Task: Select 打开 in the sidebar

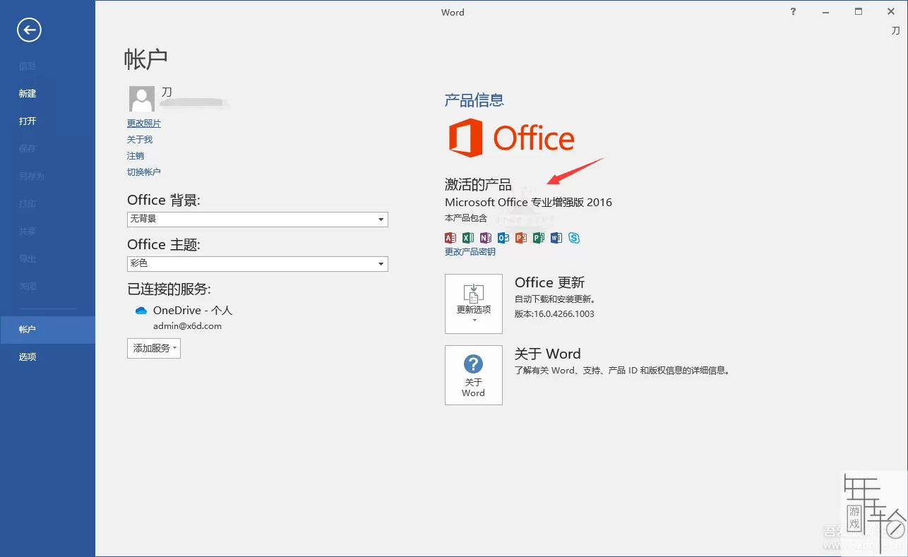Action: point(47,121)
